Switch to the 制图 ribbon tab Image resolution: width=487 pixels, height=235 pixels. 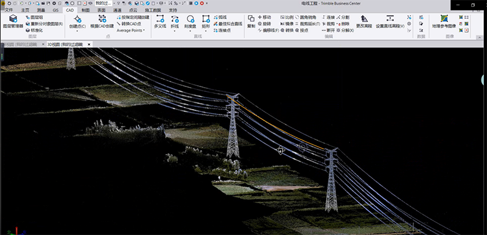(86, 10)
